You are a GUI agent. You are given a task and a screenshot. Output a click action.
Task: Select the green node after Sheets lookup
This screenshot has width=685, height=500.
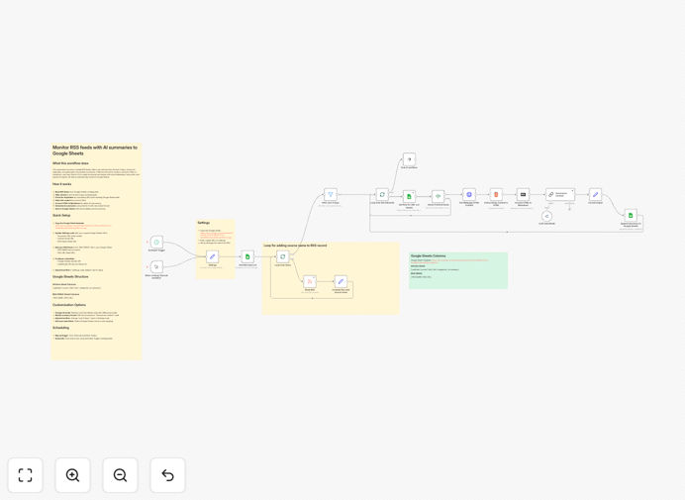pyautogui.click(x=438, y=196)
